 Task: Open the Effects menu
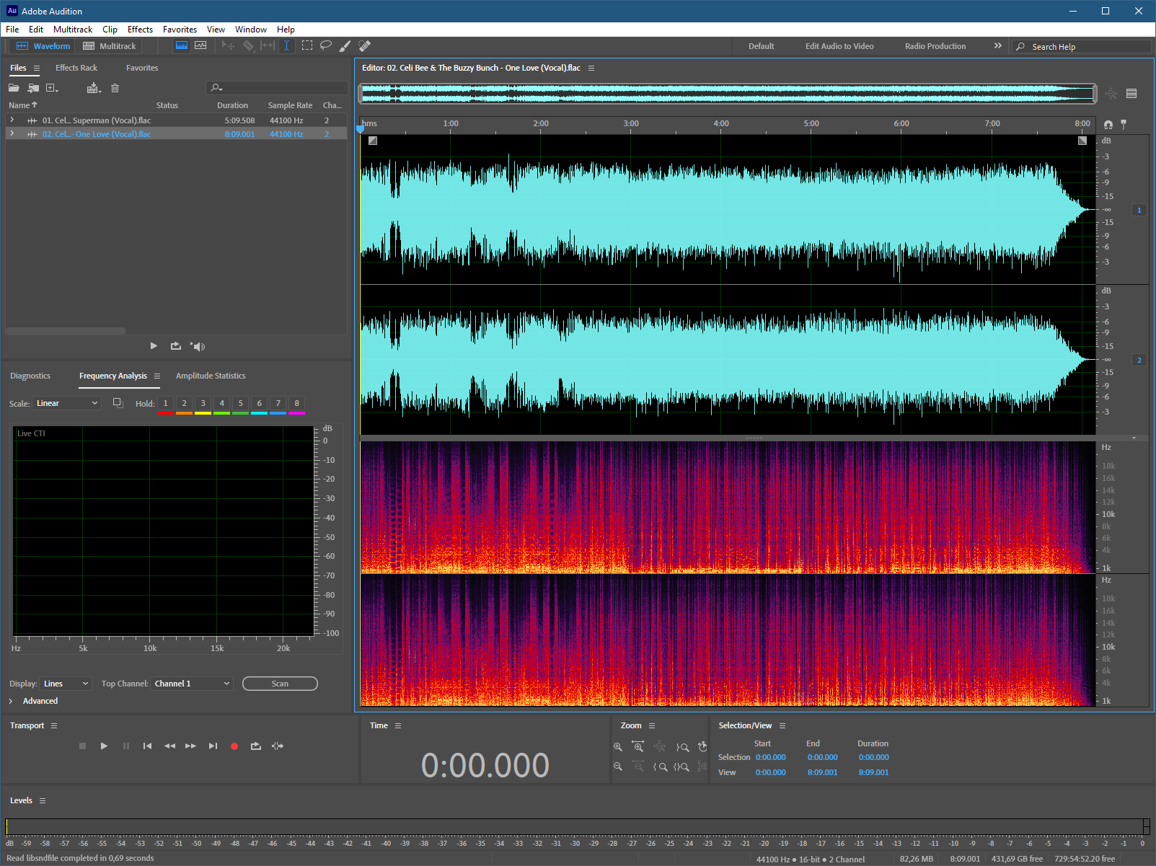point(140,30)
